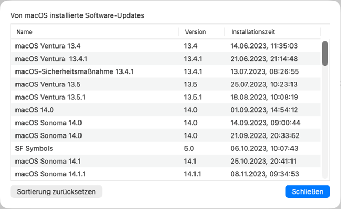This screenshot has height=209, width=341.
Task: Click the Schließen button
Action: 307,191
